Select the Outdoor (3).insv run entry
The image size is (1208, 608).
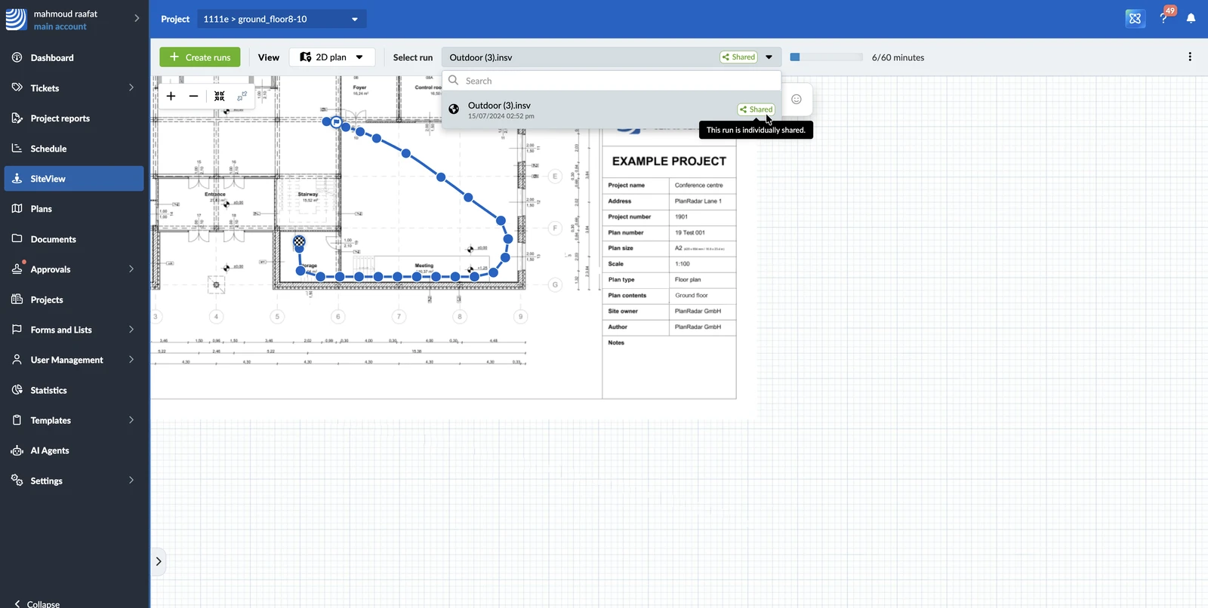pyautogui.click(x=589, y=109)
